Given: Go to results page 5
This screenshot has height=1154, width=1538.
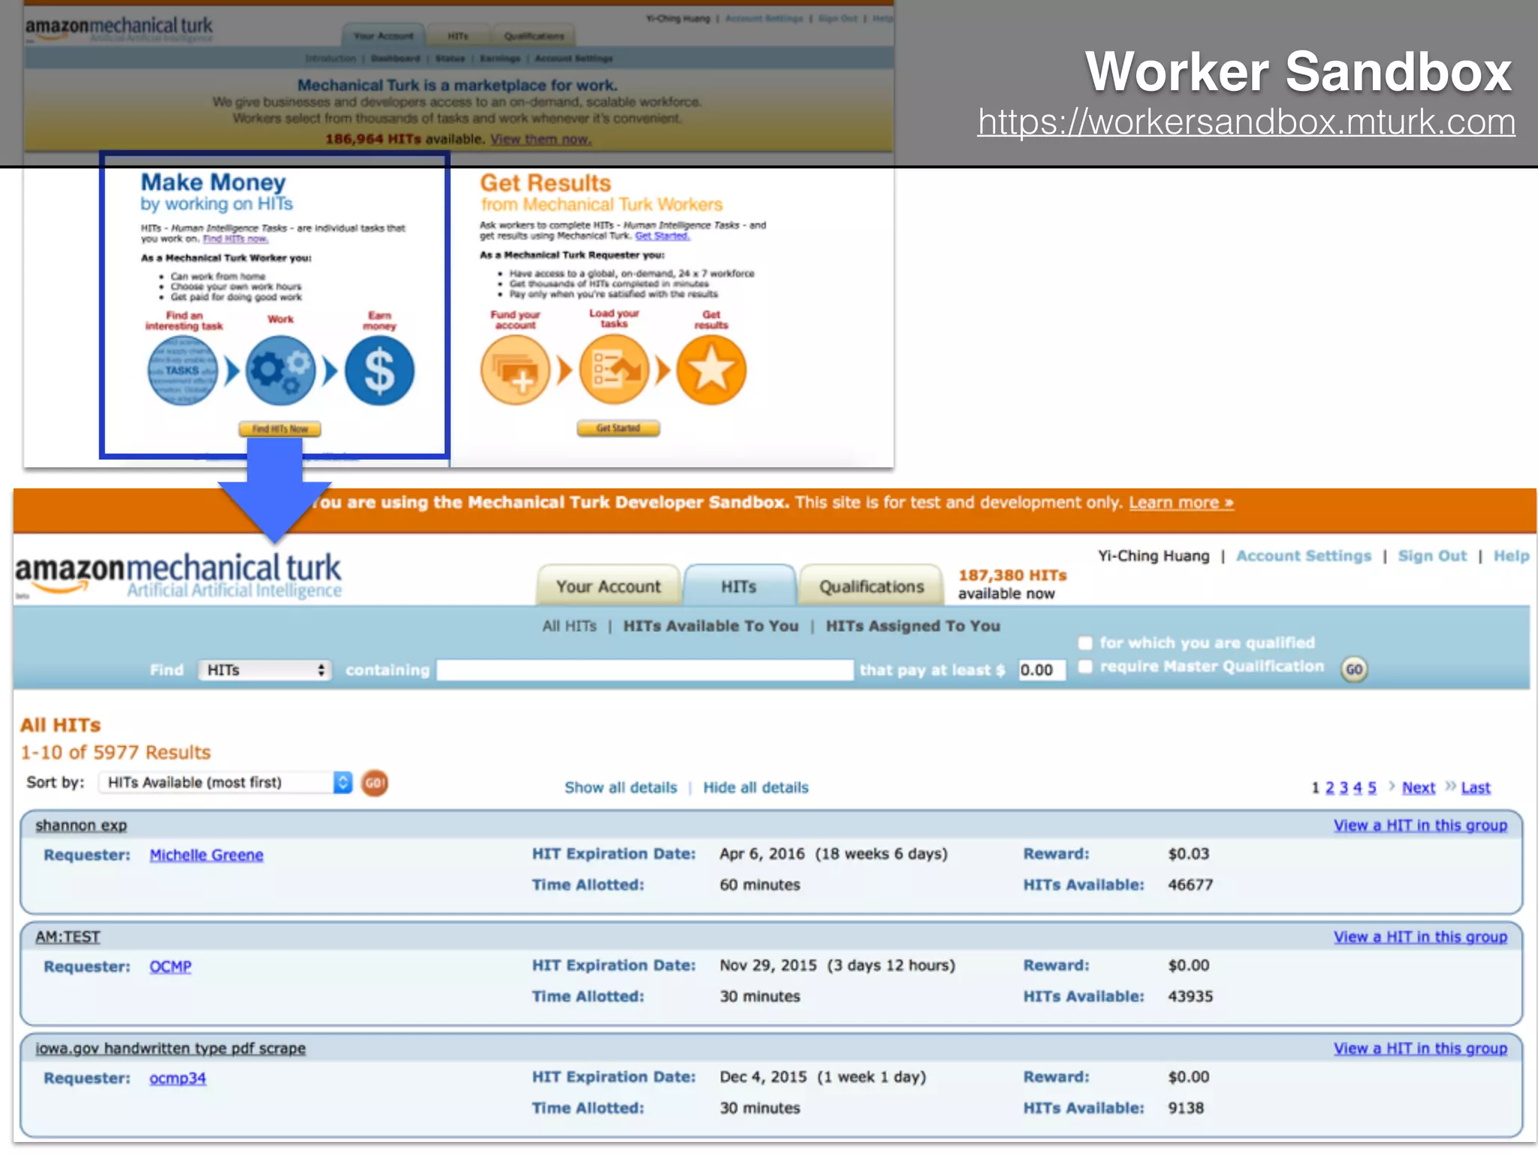Looking at the screenshot, I should click(1372, 787).
